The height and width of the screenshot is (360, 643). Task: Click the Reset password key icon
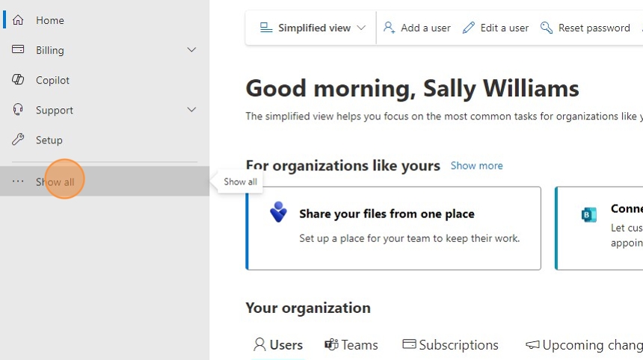click(x=547, y=28)
